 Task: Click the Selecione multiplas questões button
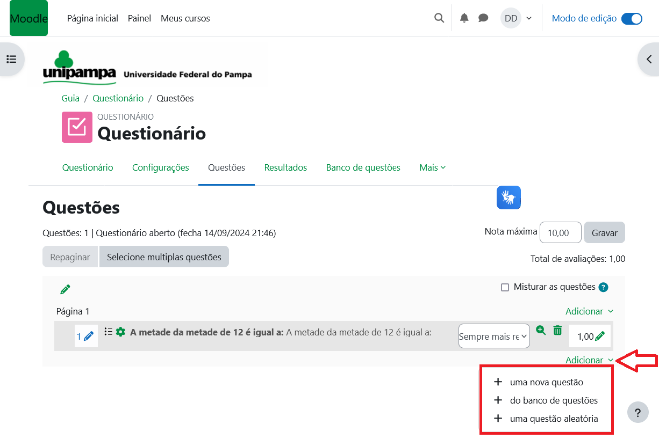point(164,257)
